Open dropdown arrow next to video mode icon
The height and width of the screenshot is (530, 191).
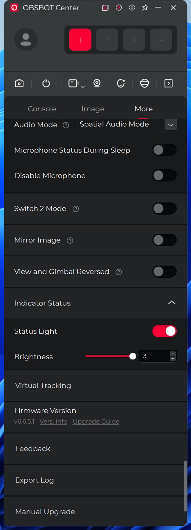point(83,86)
